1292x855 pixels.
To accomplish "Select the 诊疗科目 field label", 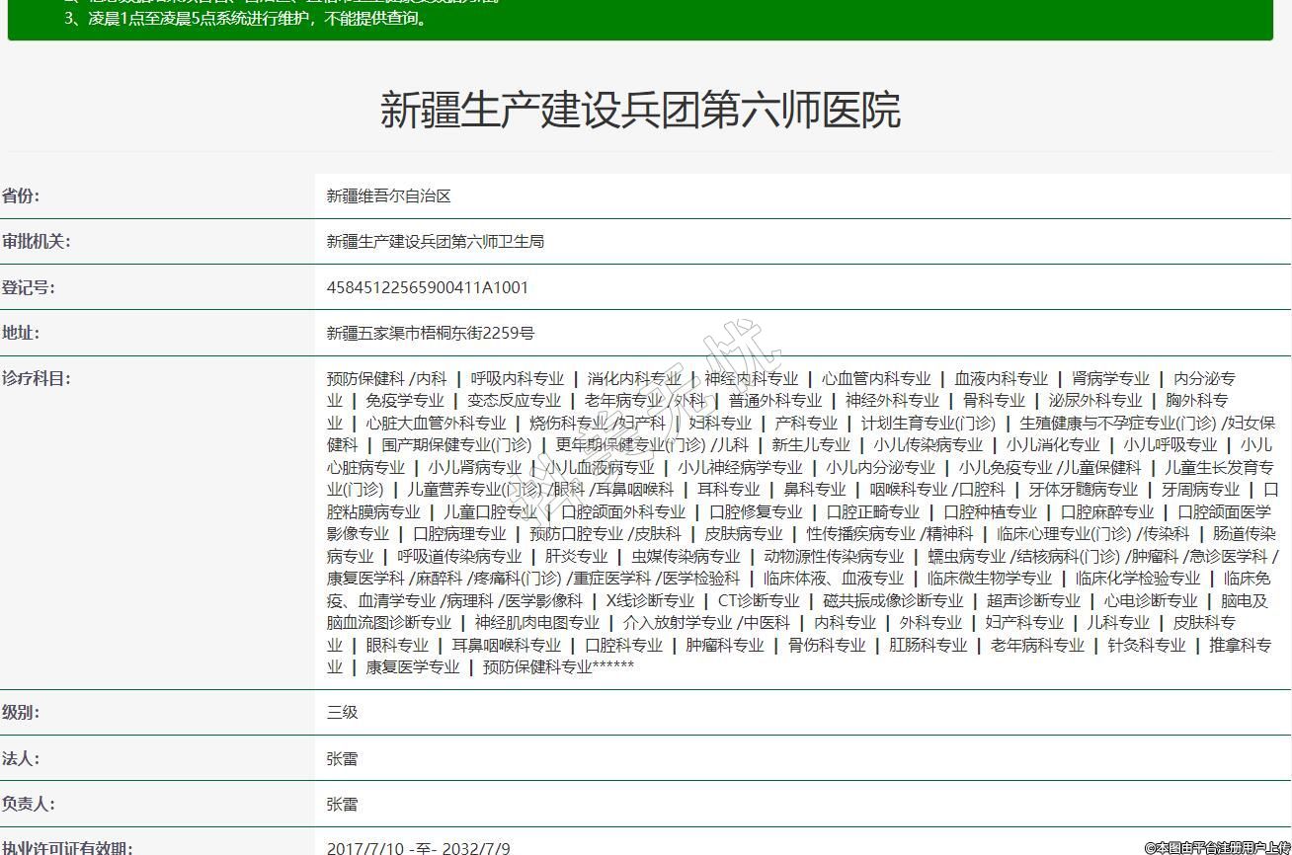I will click(36, 378).
